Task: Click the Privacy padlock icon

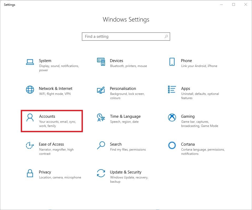Action: pos(30,173)
